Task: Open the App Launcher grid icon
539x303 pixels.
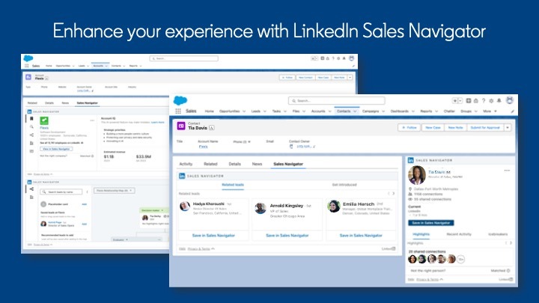Action: (x=179, y=111)
